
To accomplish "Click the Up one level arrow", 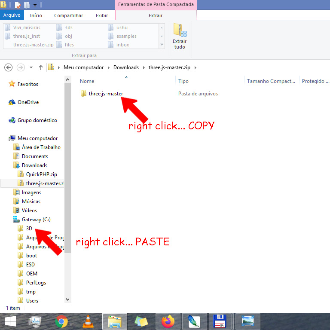I will pos(41,67).
